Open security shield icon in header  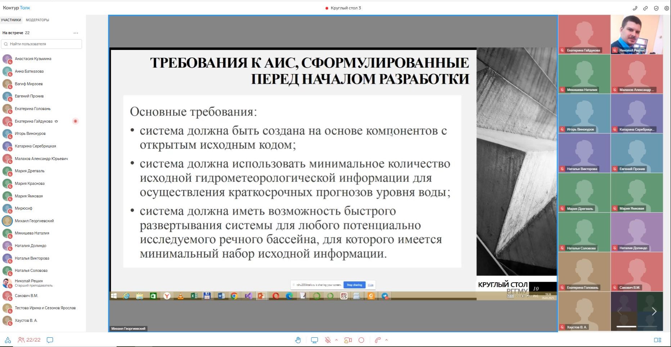tap(656, 8)
